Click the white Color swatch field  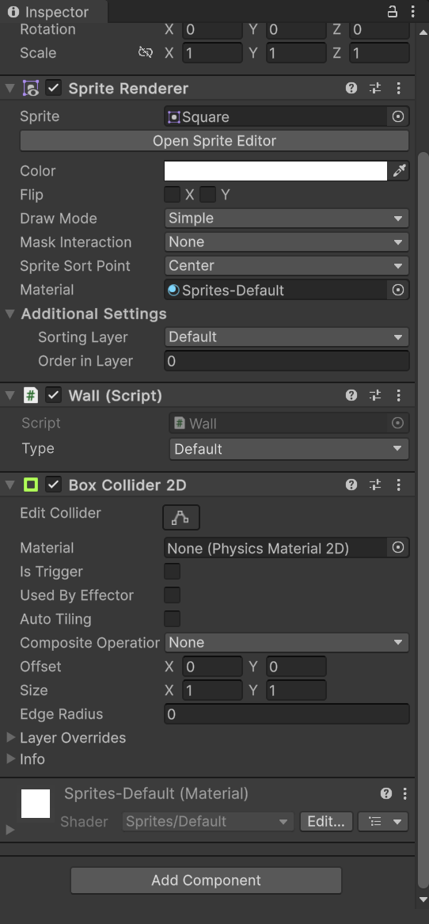tap(275, 171)
